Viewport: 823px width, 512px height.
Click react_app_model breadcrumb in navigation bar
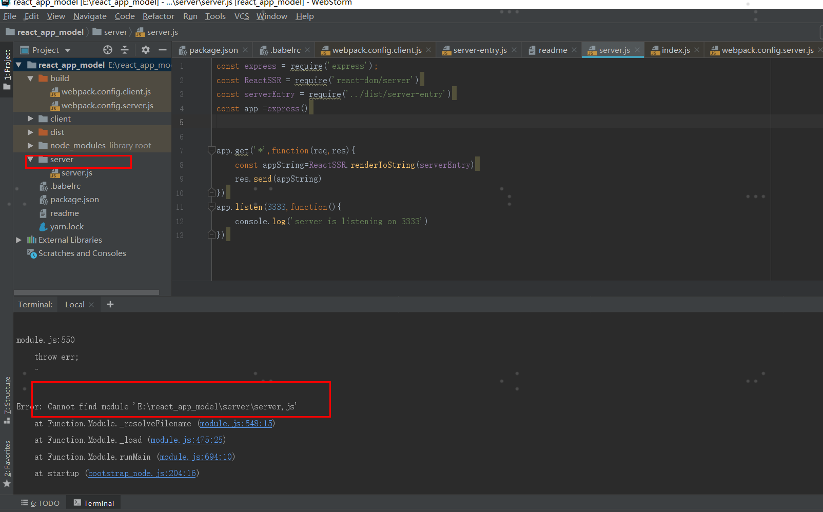coord(45,32)
